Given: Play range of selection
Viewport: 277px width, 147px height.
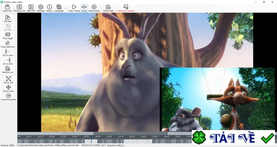Looking at the screenshot, I should [x=8, y=36].
